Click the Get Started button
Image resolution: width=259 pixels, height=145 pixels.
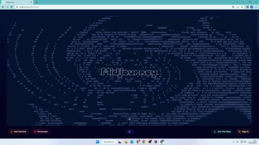[x=18, y=132]
